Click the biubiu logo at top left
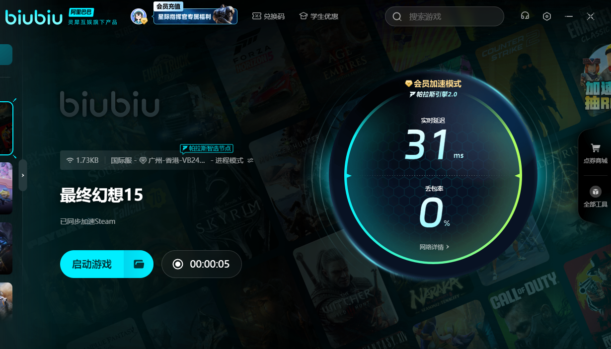The image size is (611, 349). (x=34, y=16)
